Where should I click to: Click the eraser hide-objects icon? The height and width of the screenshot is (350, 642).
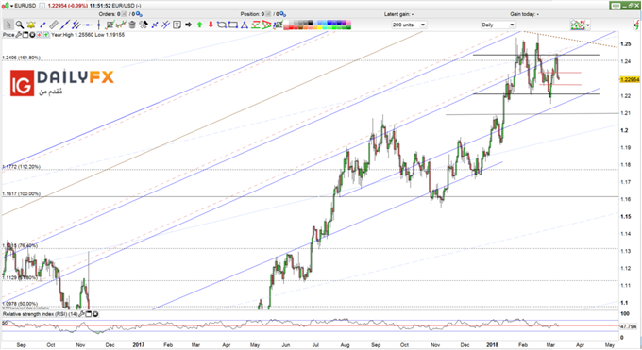pos(143,25)
